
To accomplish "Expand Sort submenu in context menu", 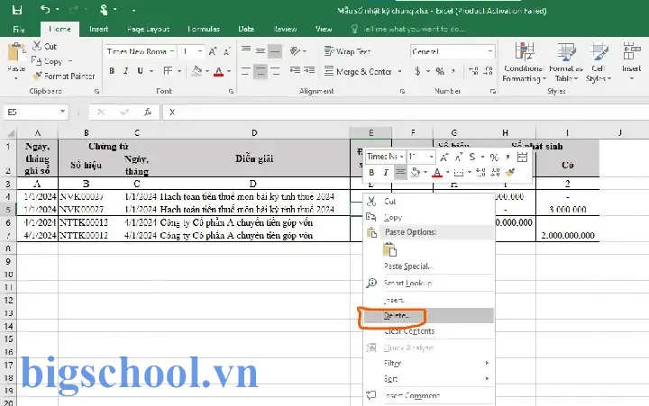I will point(429,379).
